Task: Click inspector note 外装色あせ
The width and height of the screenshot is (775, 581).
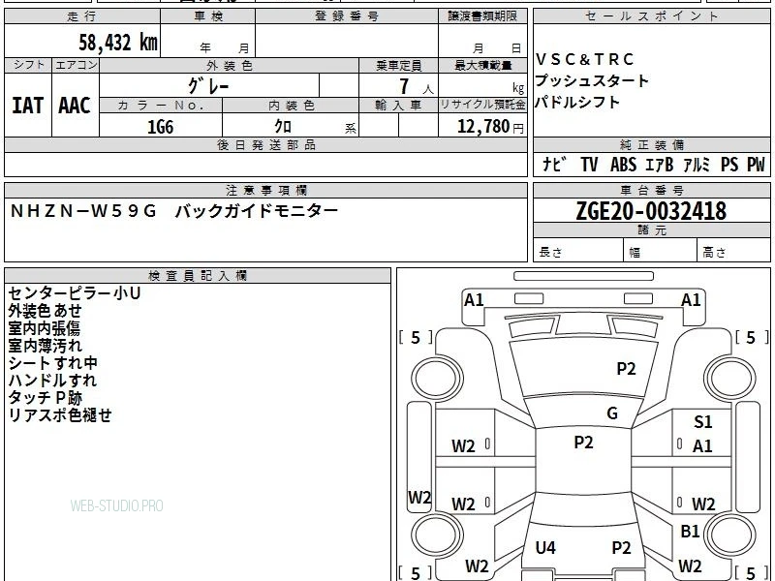Action: [45, 311]
